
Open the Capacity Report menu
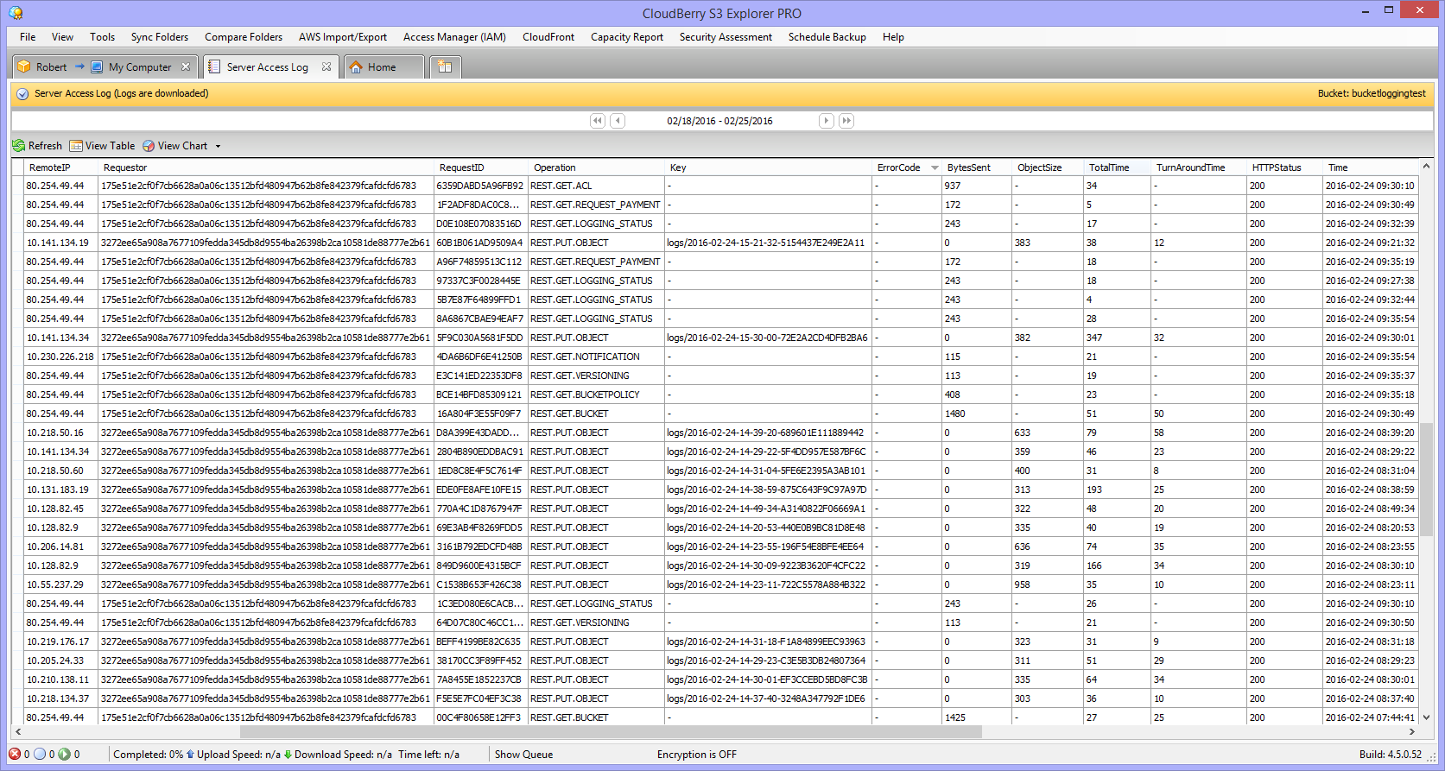627,37
